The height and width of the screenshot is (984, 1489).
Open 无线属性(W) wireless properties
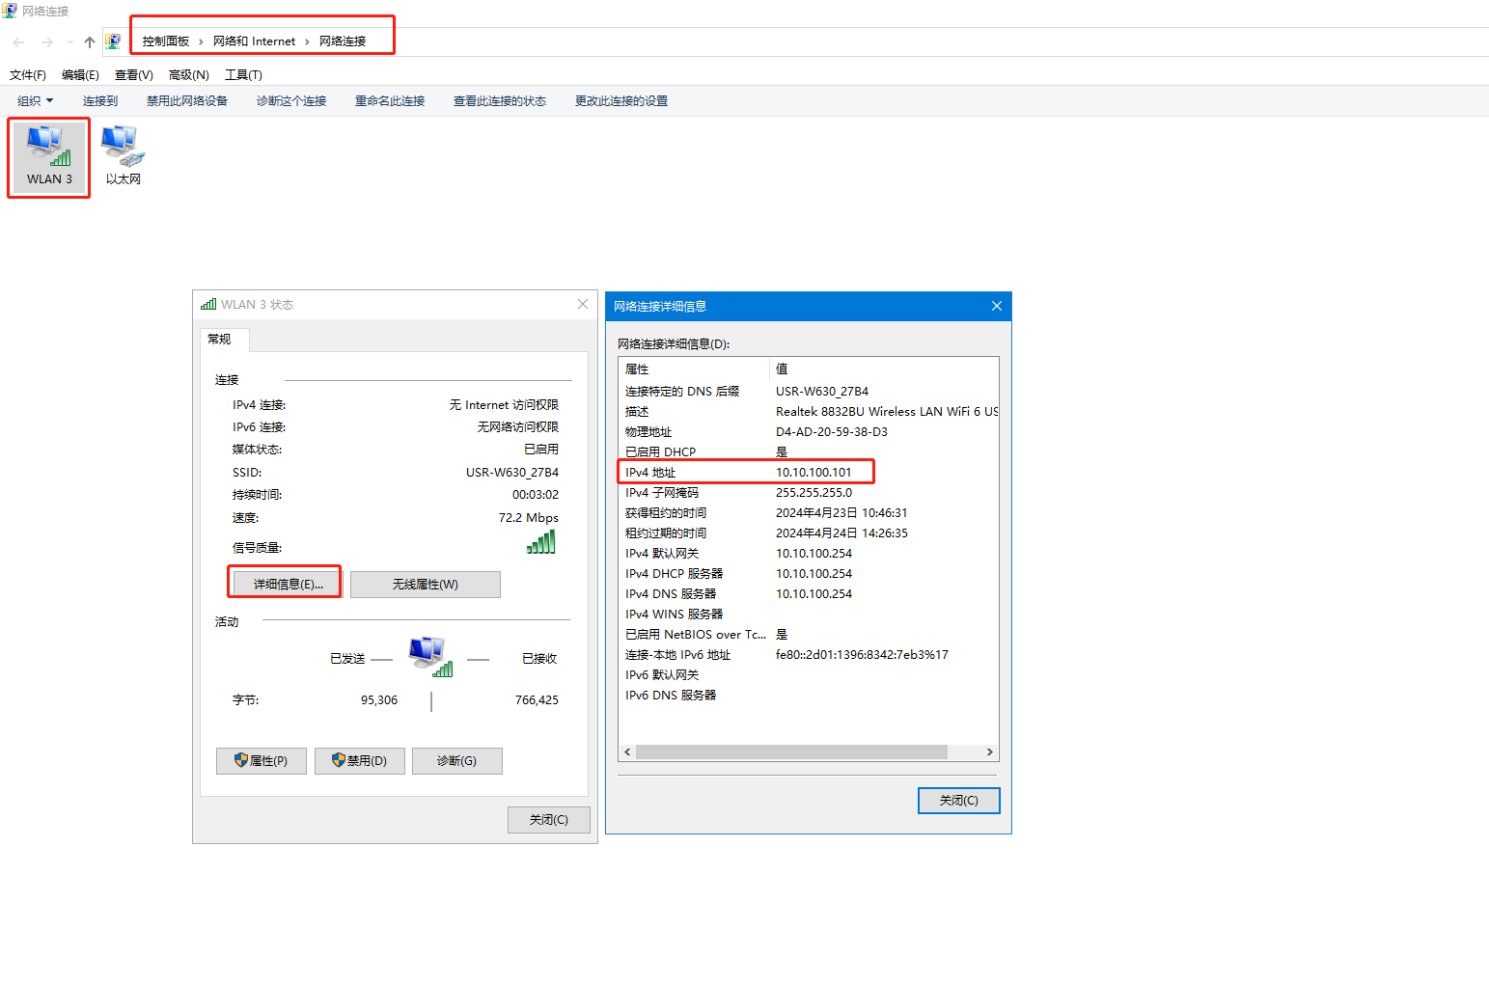coord(425,585)
